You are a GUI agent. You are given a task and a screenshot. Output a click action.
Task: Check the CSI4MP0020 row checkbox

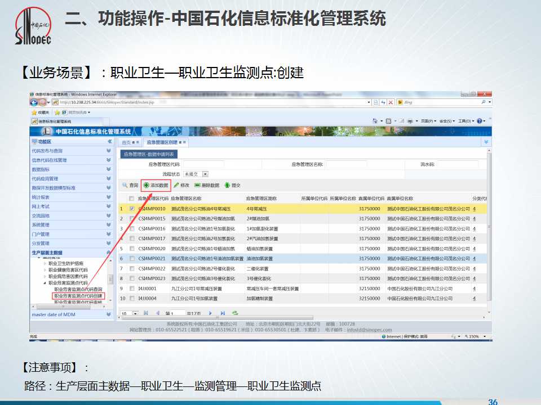(132, 249)
